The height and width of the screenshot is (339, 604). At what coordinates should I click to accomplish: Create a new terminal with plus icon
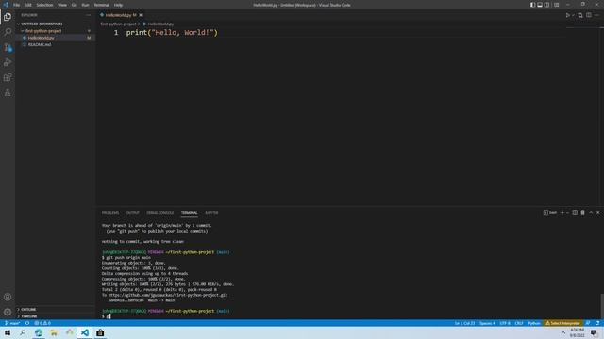pos(562,213)
